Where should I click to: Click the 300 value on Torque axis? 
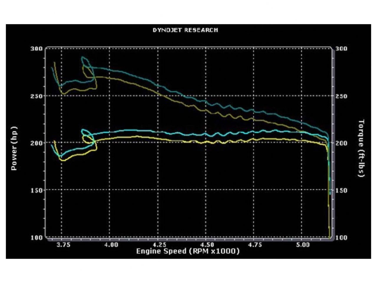click(x=341, y=49)
